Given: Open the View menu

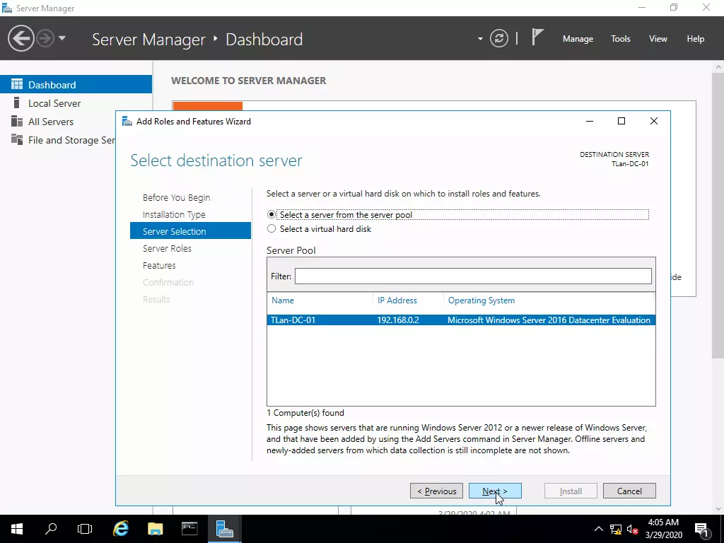Looking at the screenshot, I should 658,39.
